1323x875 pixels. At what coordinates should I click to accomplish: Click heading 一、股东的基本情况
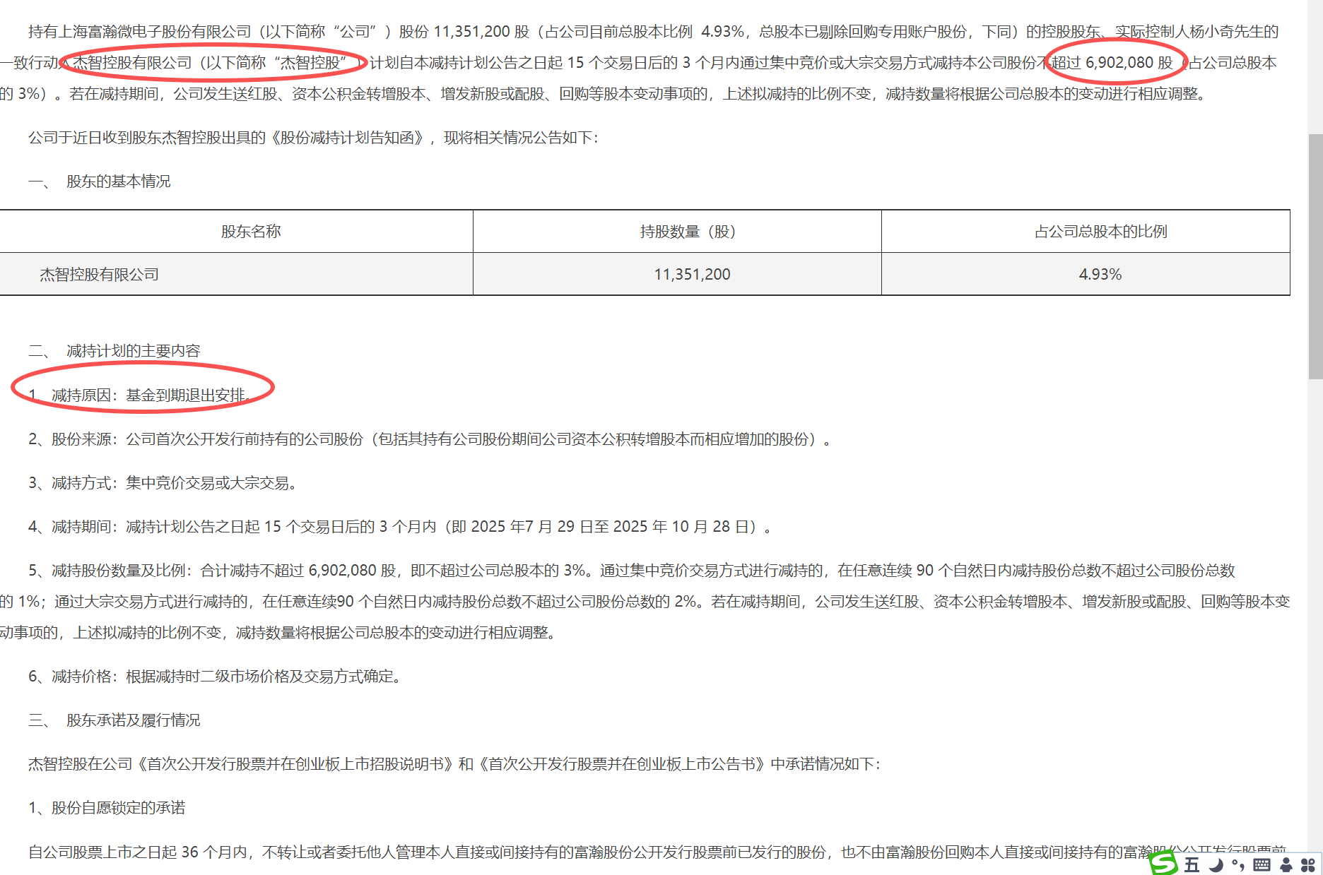99,181
